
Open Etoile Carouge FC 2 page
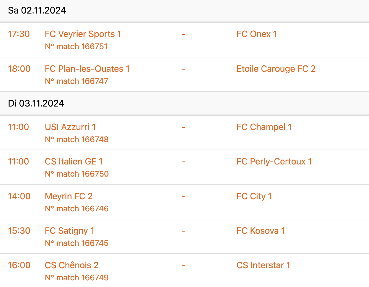pyautogui.click(x=276, y=69)
